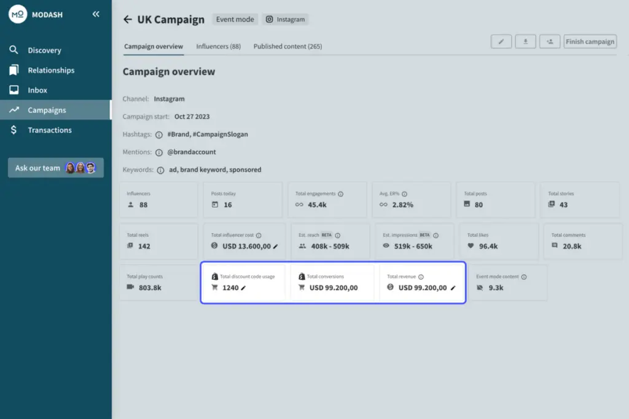Screen dimensions: 629x419
Task: Open Discovery in the sidebar
Action: click(x=44, y=50)
